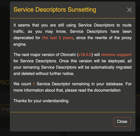The height and width of the screenshot is (136, 140).
Task: Click 'and deleted without further notice.' text
Action: (44, 74)
